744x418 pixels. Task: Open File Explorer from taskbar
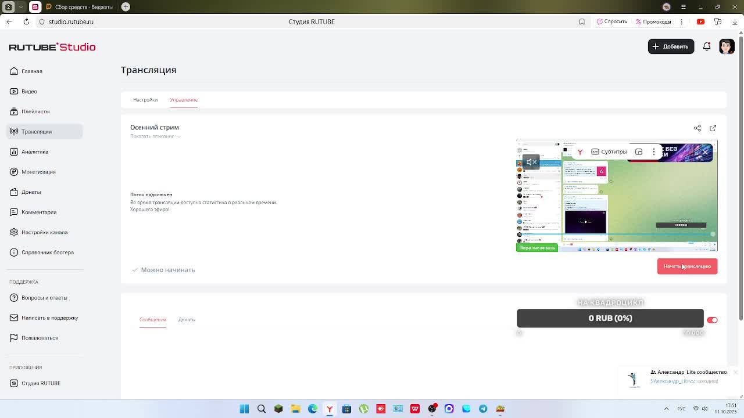pyautogui.click(x=295, y=409)
